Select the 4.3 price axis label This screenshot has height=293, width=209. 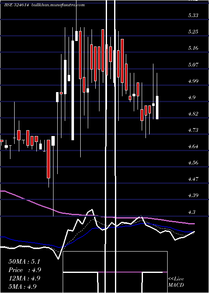(191, 212)
